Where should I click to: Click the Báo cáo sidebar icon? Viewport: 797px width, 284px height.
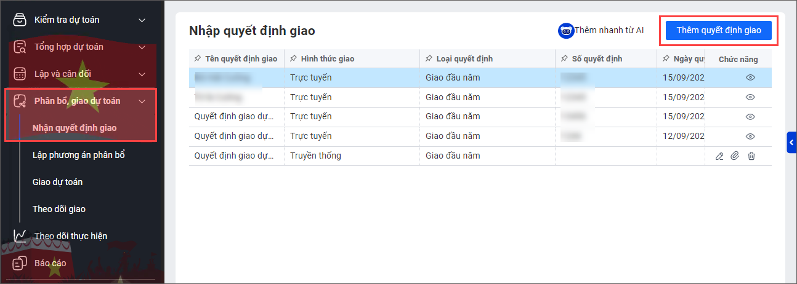coord(20,263)
